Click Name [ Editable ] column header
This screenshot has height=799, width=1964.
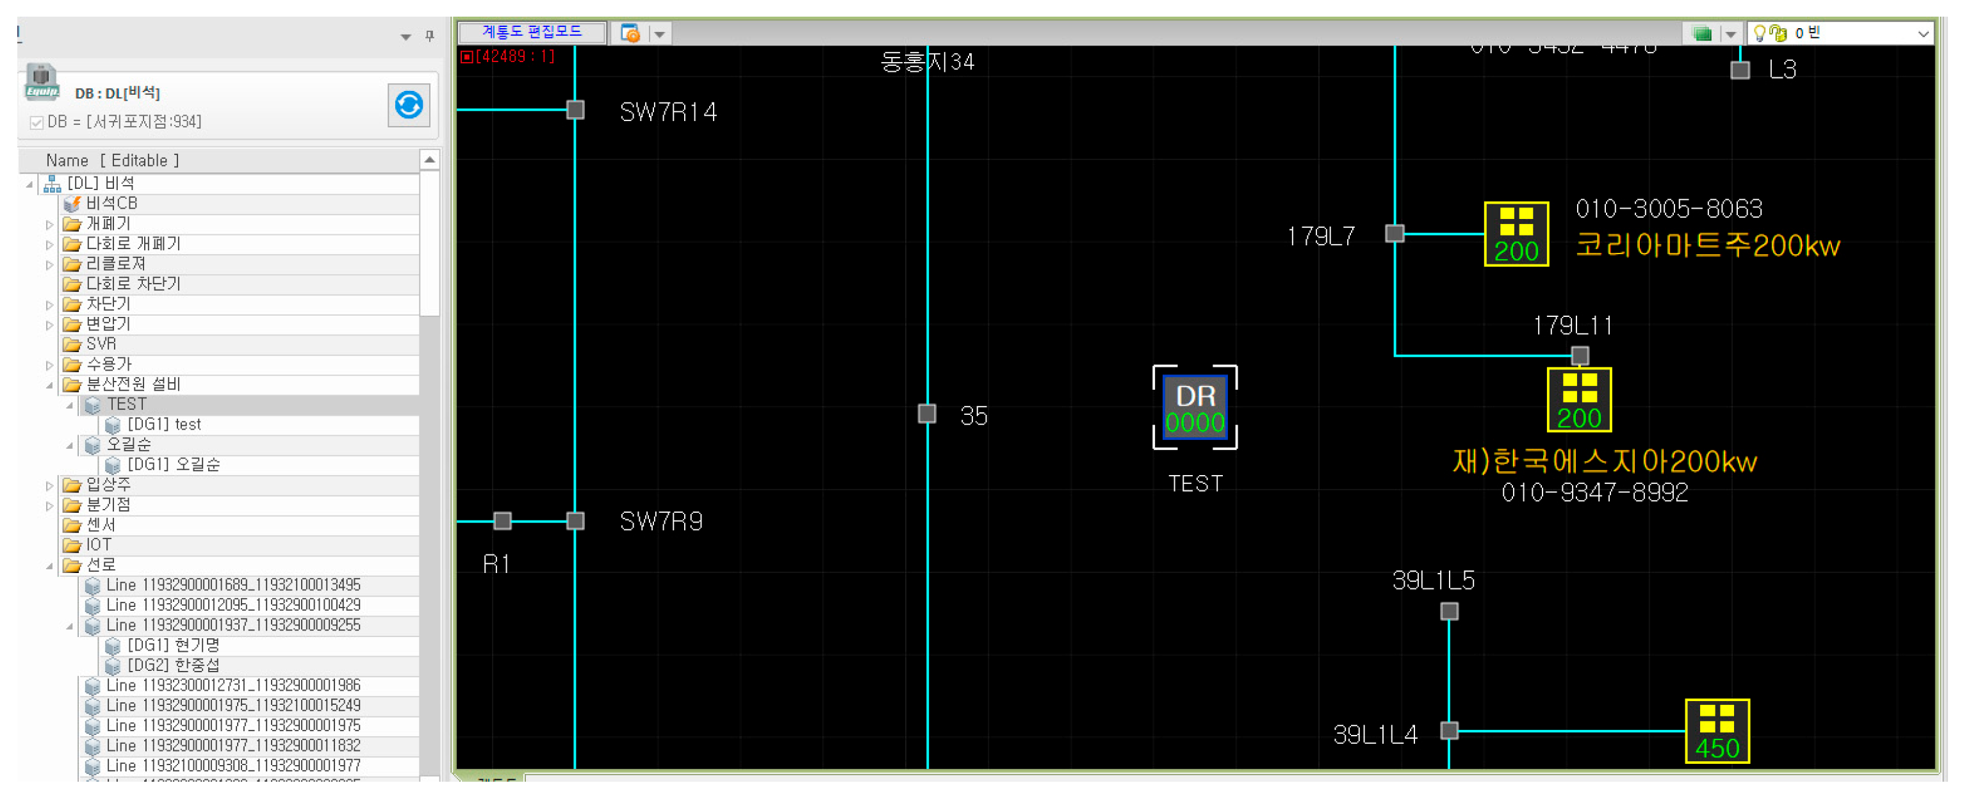pyautogui.click(x=112, y=161)
